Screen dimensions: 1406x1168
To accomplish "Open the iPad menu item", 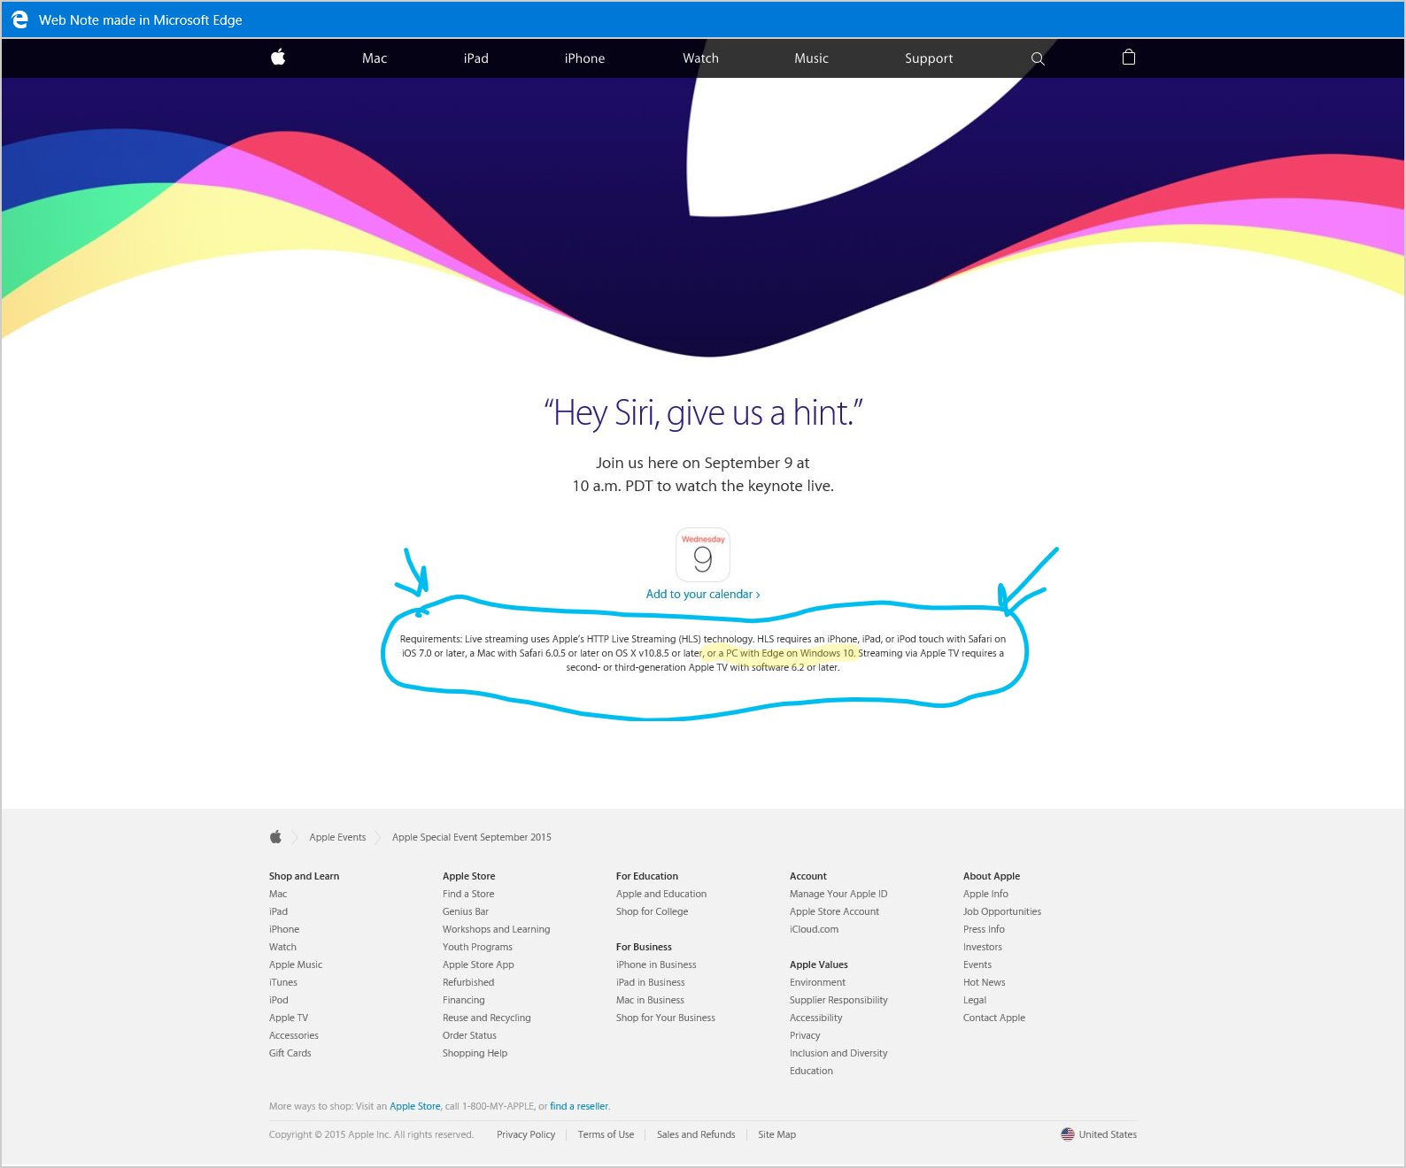I will click(x=475, y=58).
